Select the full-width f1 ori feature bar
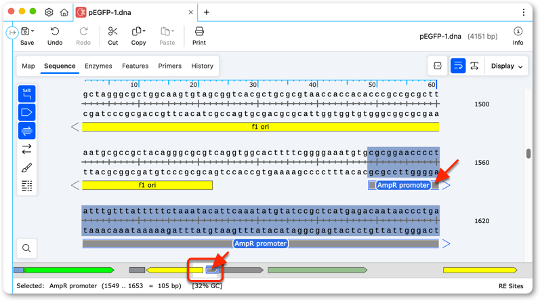Image resolution: width=540 pixels, height=301 pixels. point(260,127)
